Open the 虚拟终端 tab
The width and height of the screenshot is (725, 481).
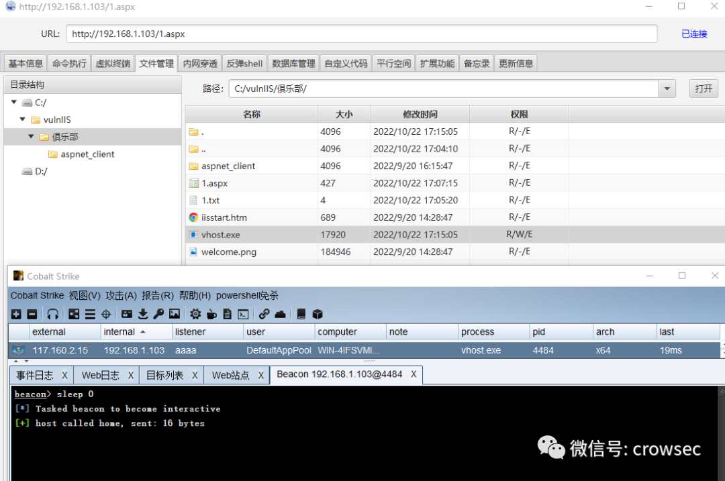coord(113,63)
